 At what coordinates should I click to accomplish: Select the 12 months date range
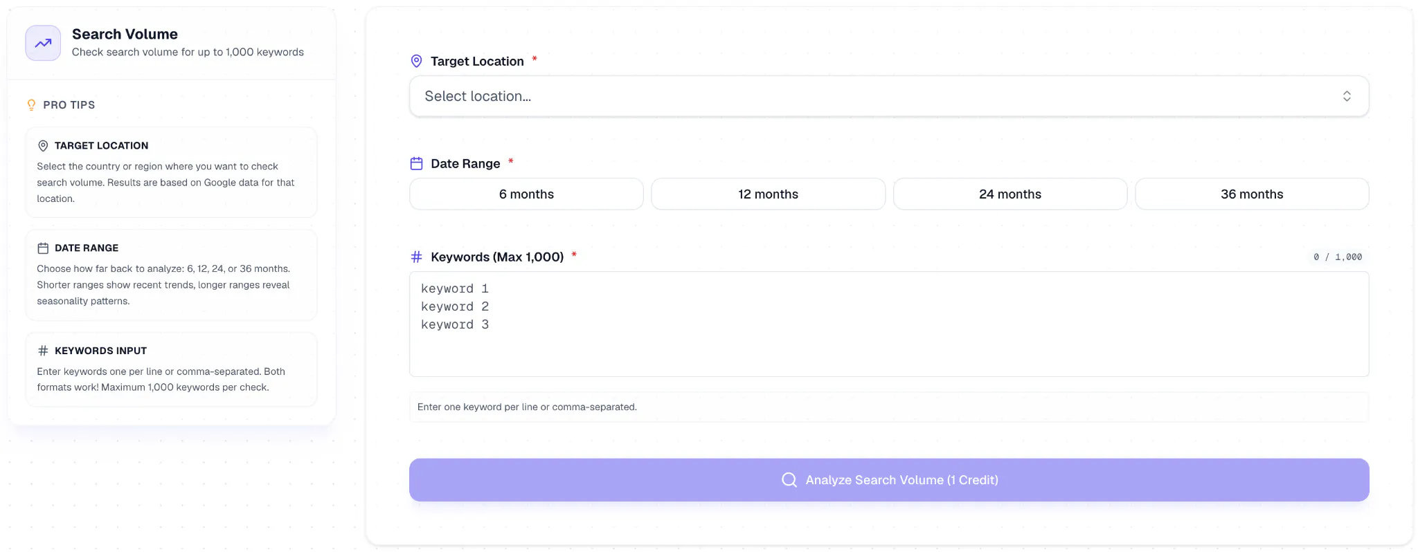[768, 194]
